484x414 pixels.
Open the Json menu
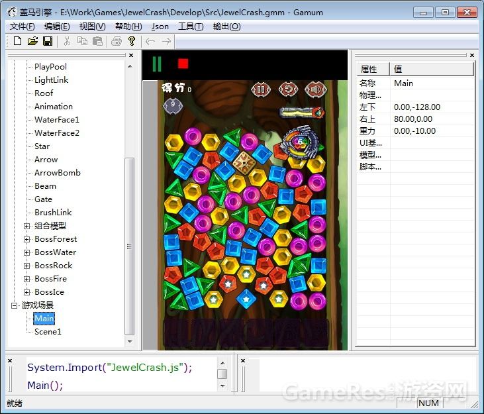coord(160,26)
